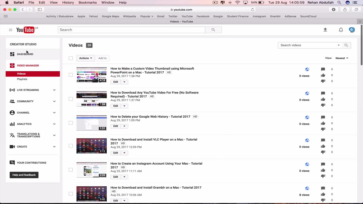Viewport: 363px width, 204px height.
Task: Toggle the select-all videos checkbox
Action: 71,58
